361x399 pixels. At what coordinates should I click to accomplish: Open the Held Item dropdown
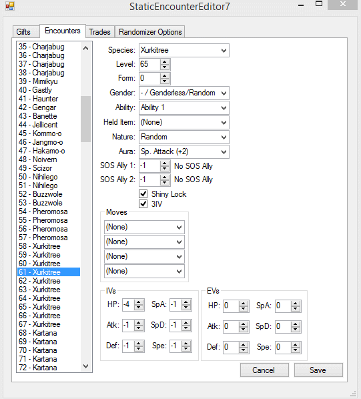184,122
